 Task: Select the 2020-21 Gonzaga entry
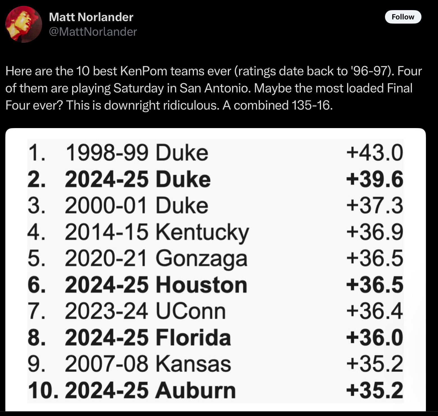point(156,258)
